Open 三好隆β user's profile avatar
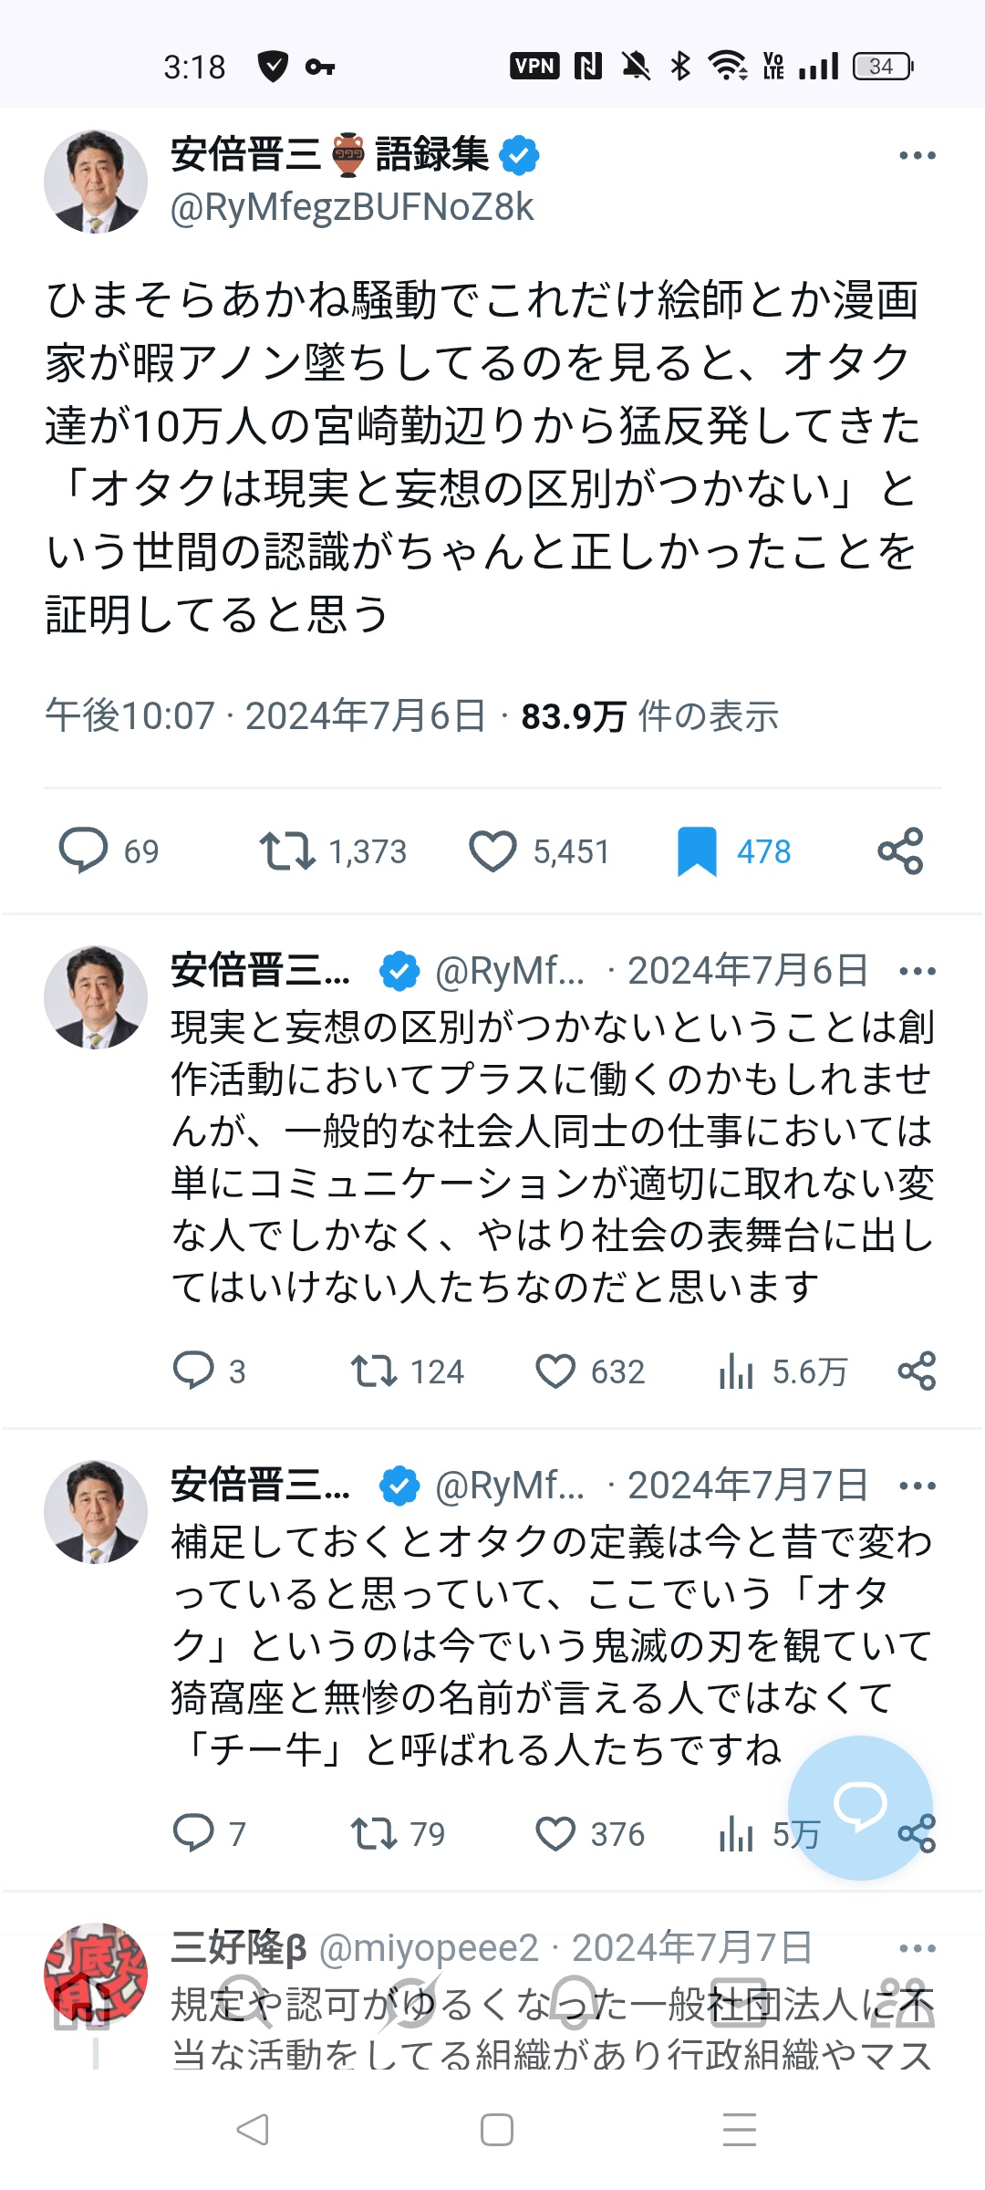 tap(96, 1973)
